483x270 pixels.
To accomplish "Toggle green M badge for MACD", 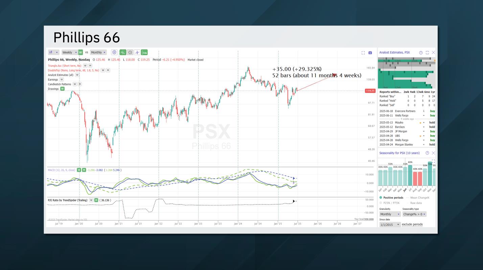I will click(84, 170).
